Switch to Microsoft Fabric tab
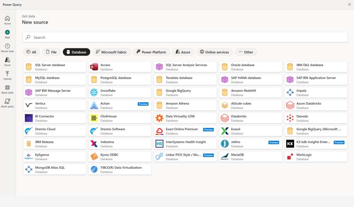 click(112, 52)
